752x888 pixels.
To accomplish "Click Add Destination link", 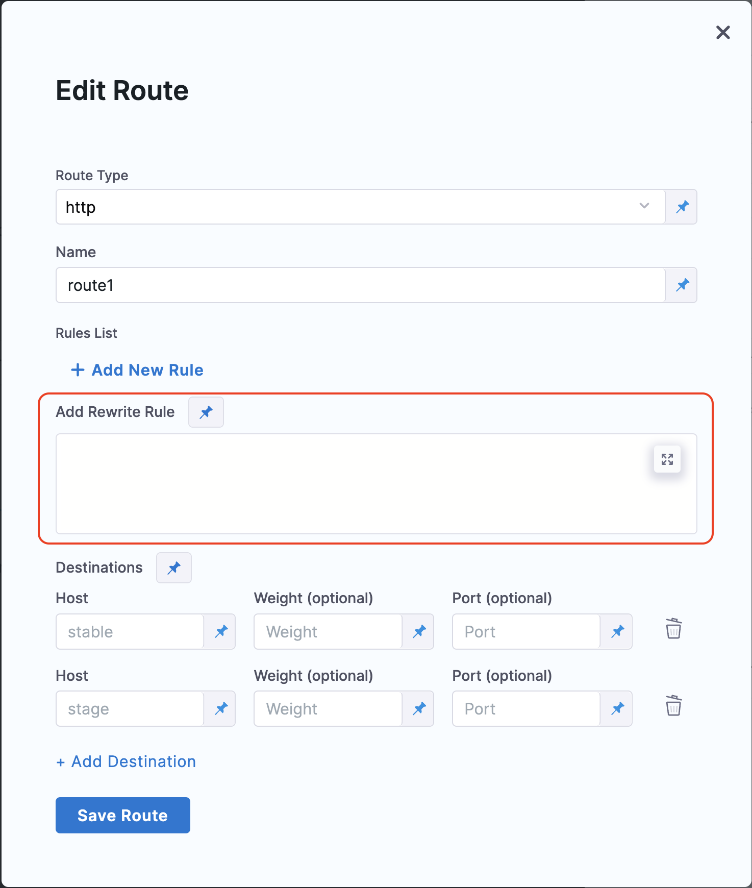I will tap(126, 761).
